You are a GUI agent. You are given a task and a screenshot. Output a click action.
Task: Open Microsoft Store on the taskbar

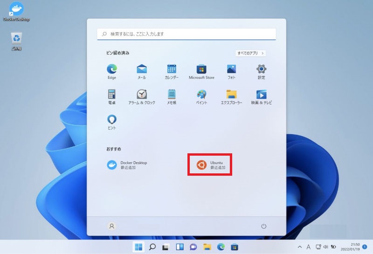(x=235, y=247)
